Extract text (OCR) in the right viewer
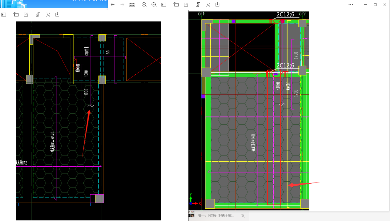The image size is (390, 221). (208, 5)
